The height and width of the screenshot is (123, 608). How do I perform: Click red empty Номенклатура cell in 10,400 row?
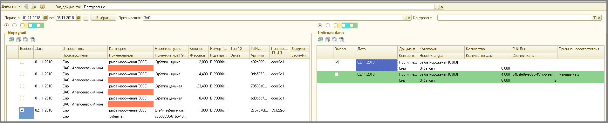tap(131, 104)
